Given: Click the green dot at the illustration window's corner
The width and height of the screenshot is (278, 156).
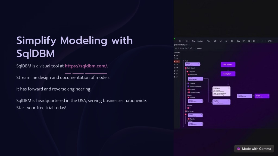Looking at the screenshot, I should tap(174, 39).
